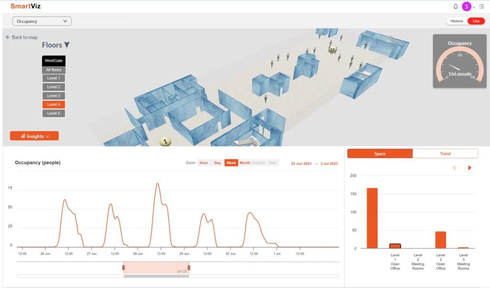The image size is (490, 288).
Task: Click the right handle of timeline range
Action: pyautogui.click(x=189, y=267)
